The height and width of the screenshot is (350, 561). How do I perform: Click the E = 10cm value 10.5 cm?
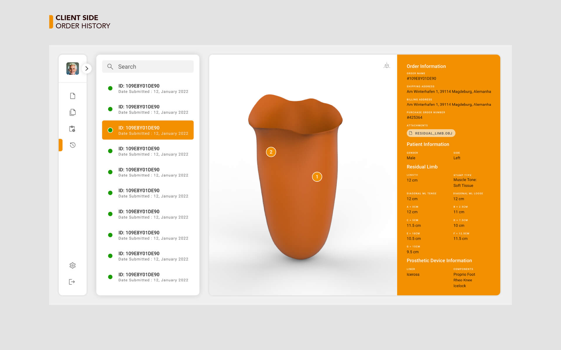click(x=414, y=239)
